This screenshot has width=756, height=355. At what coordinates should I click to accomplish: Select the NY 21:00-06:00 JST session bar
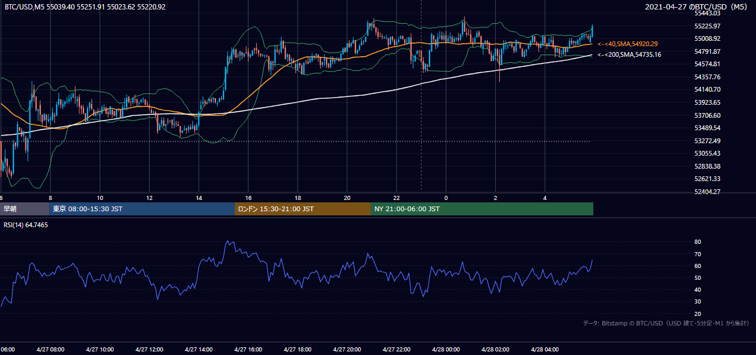pos(482,209)
